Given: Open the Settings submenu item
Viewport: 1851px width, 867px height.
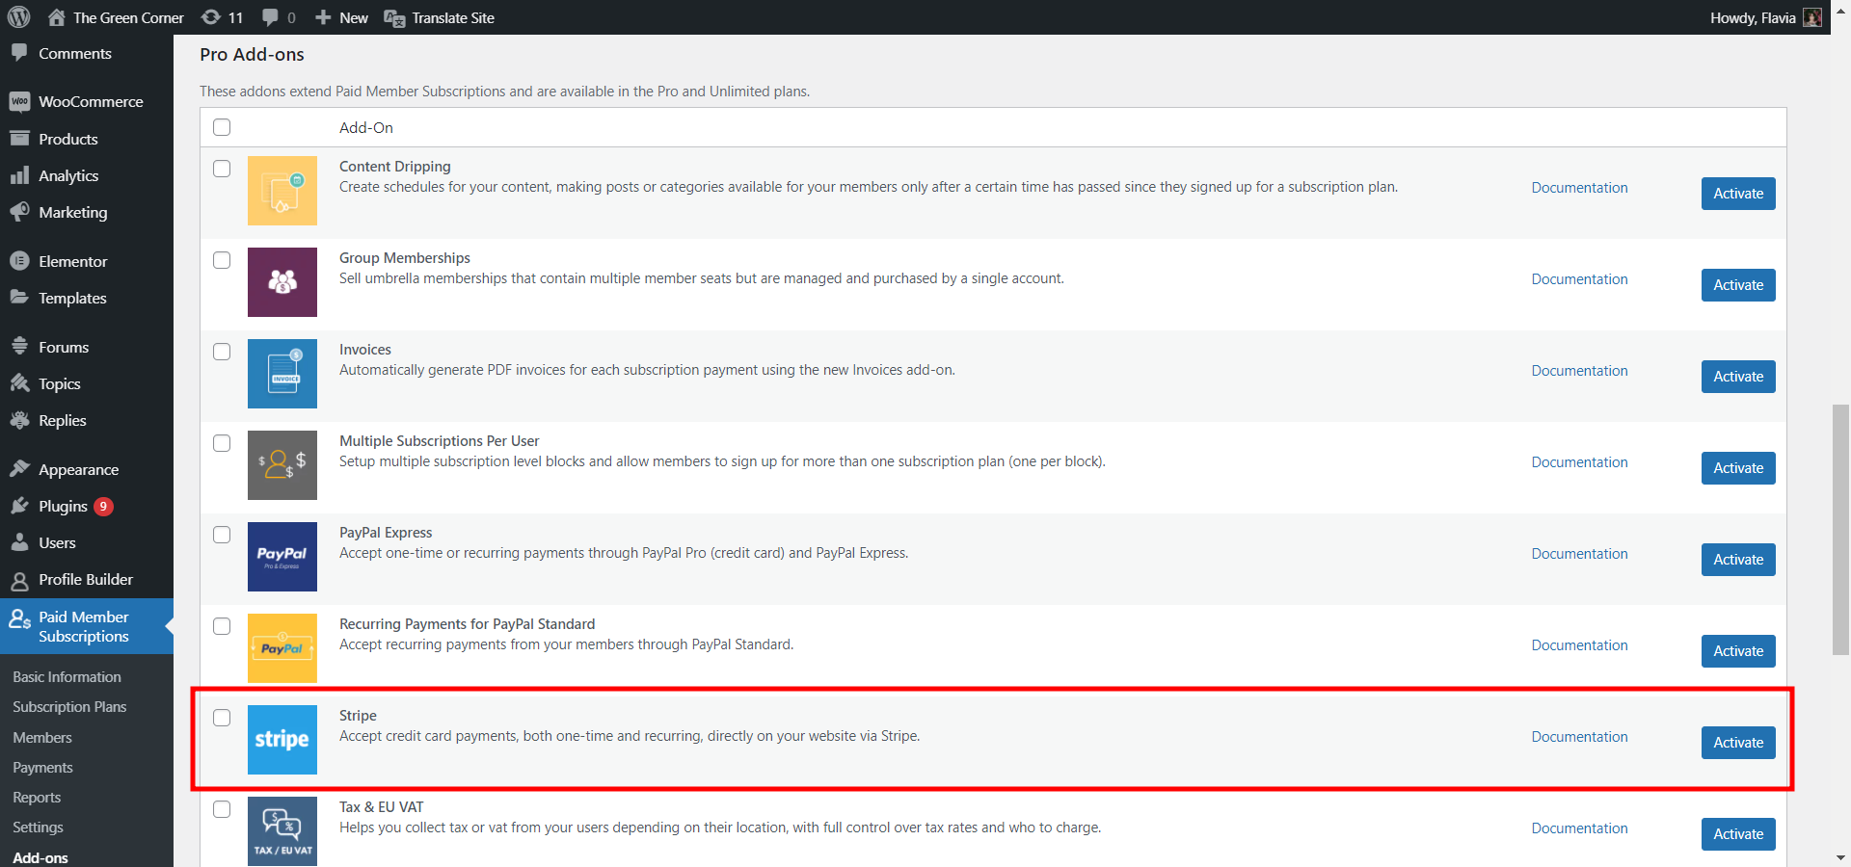Looking at the screenshot, I should click(38, 828).
